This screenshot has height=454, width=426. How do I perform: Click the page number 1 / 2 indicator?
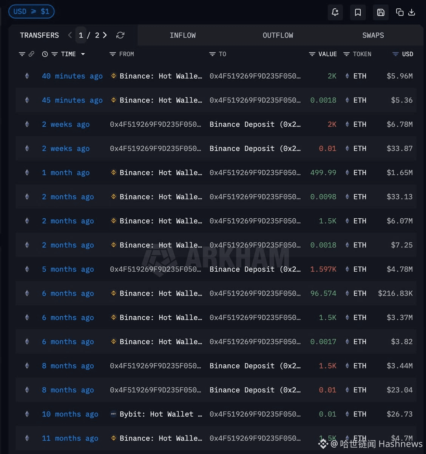click(x=89, y=35)
